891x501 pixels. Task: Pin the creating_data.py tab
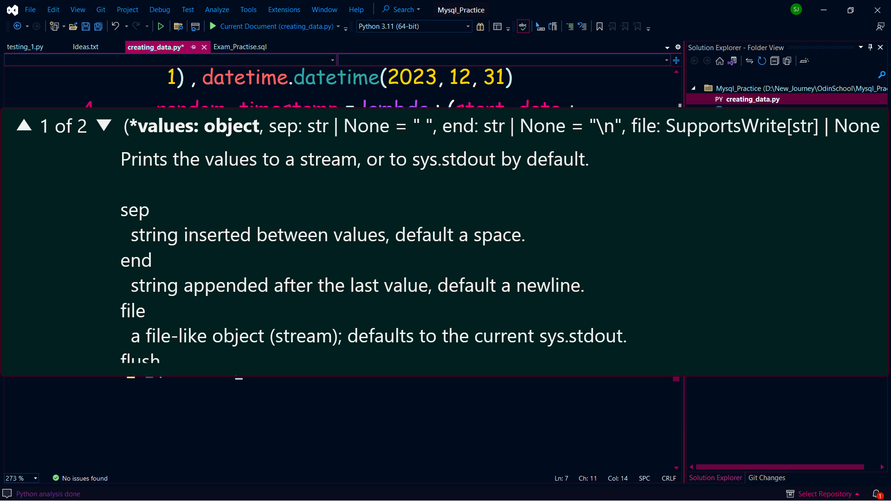[194, 47]
